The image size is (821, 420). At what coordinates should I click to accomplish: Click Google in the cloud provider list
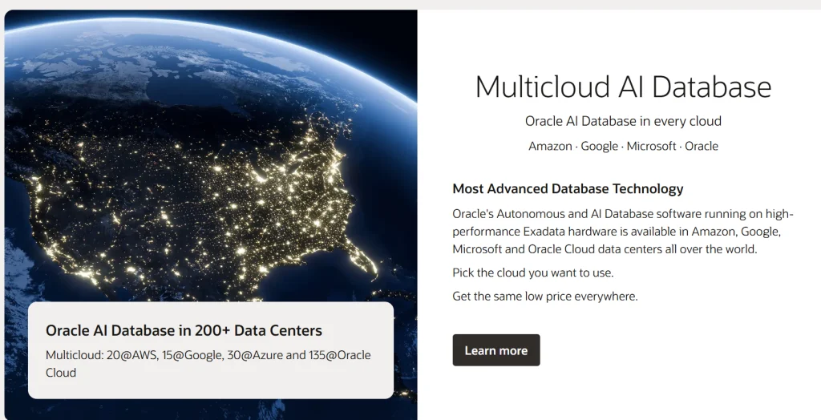click(x=599, y=146)
